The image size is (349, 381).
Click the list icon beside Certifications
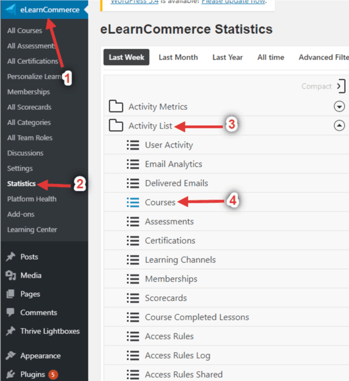click(x=133, y=241)
